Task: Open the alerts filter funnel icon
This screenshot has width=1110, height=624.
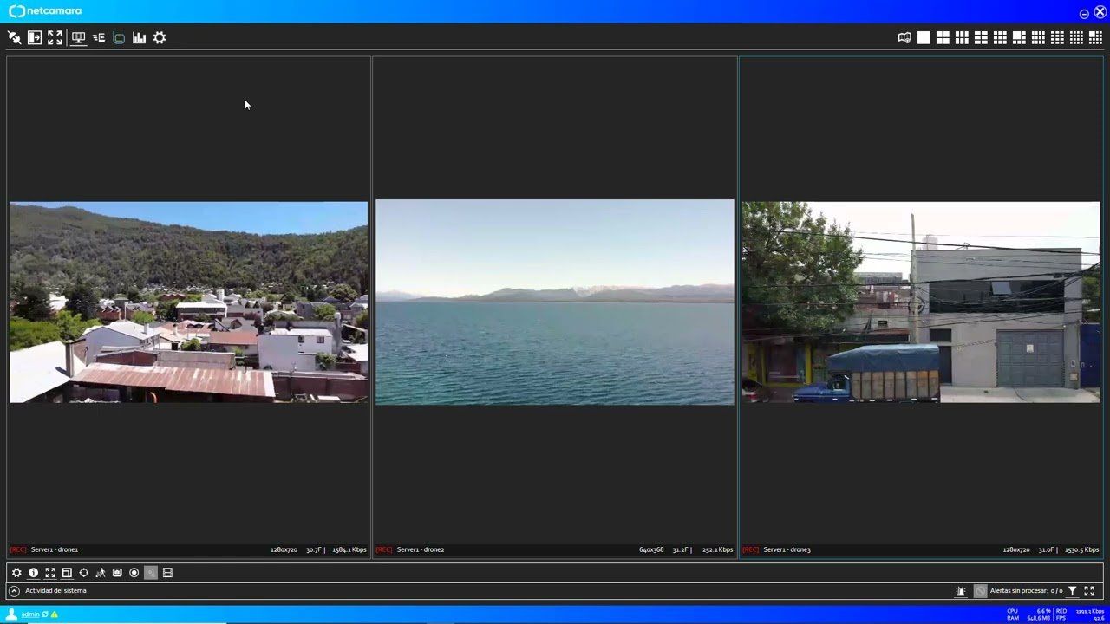Action: [1072, 591]
